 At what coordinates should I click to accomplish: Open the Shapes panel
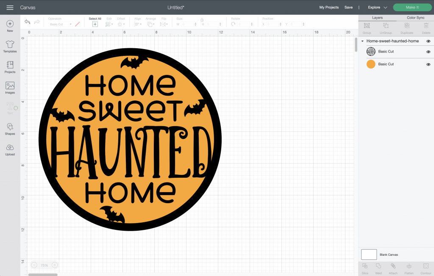tap(10, 129)
